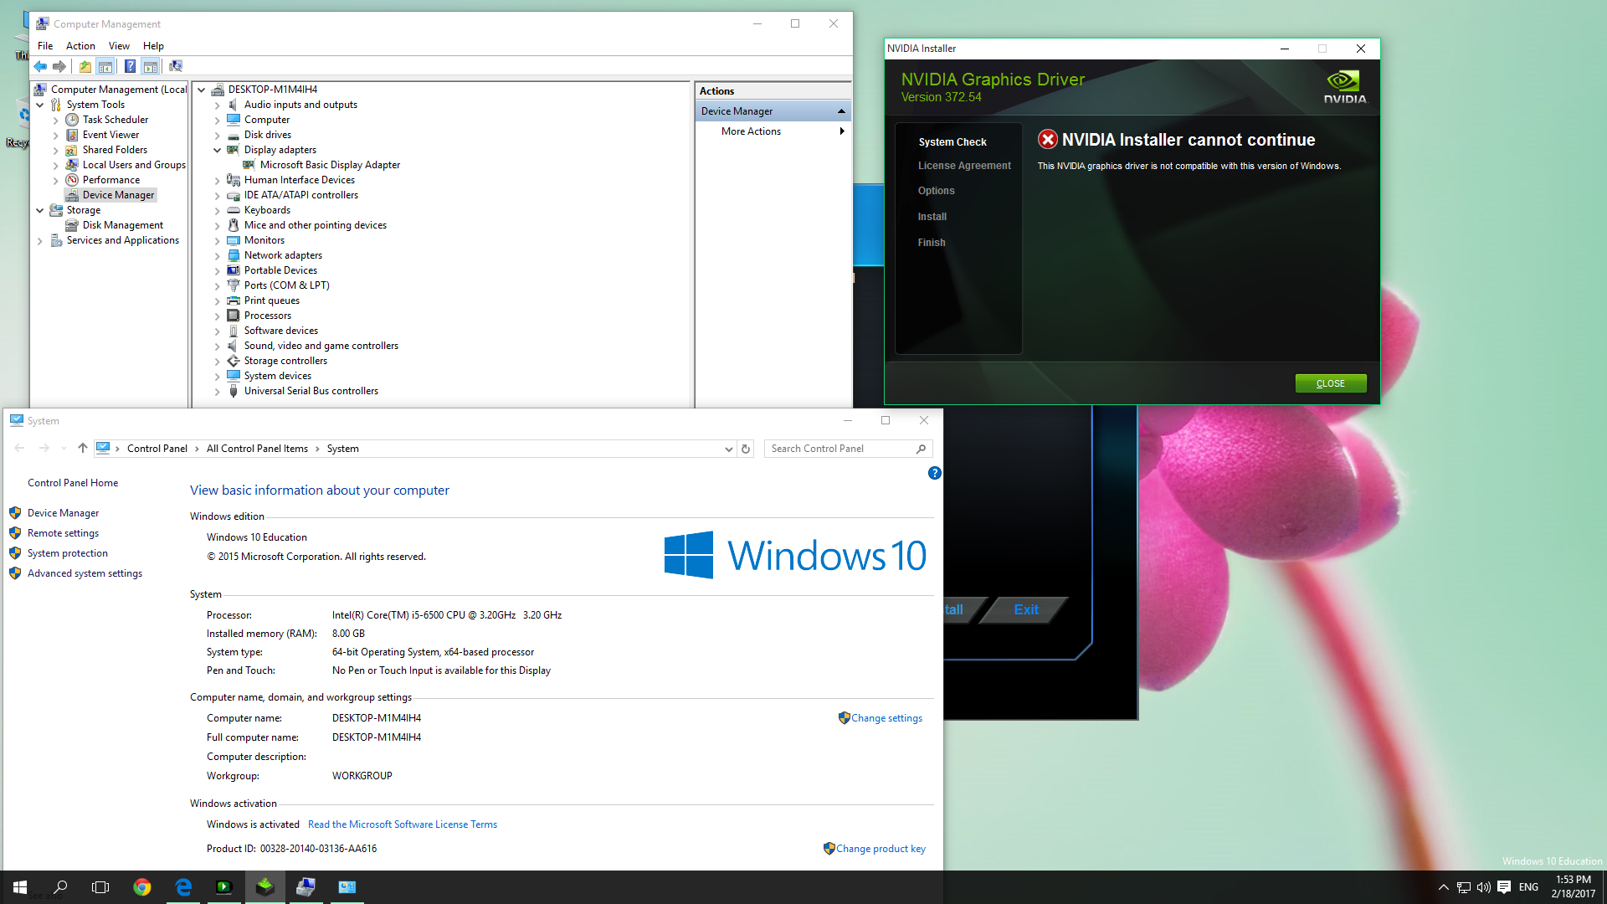This screenshot has width=1607, height=904.
Task: Collapse the DESKTOP-M1M4IH4 root device node
Action: click(201, 90)
